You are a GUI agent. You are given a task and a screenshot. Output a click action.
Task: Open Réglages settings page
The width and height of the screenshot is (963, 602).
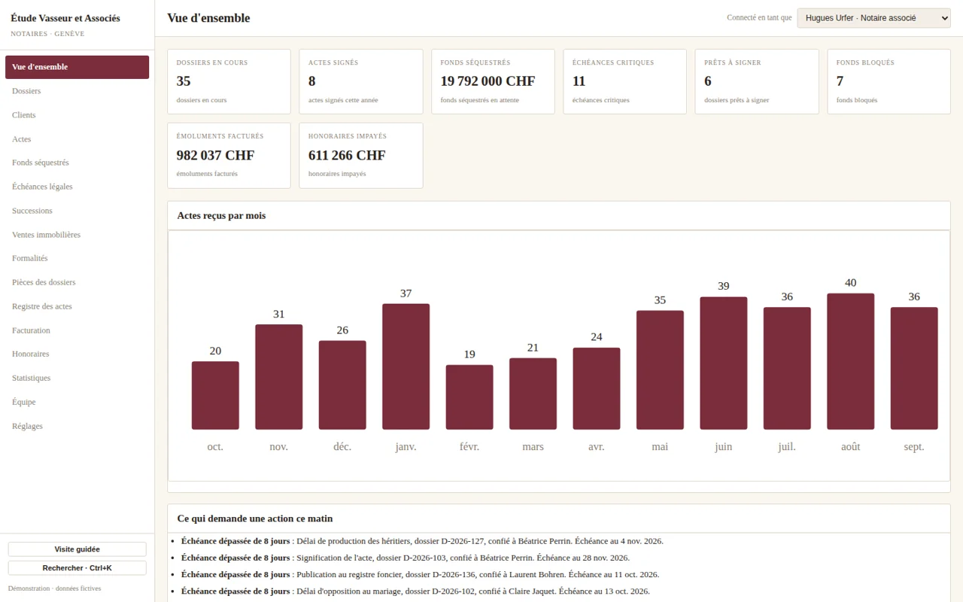tap(77, 426)
